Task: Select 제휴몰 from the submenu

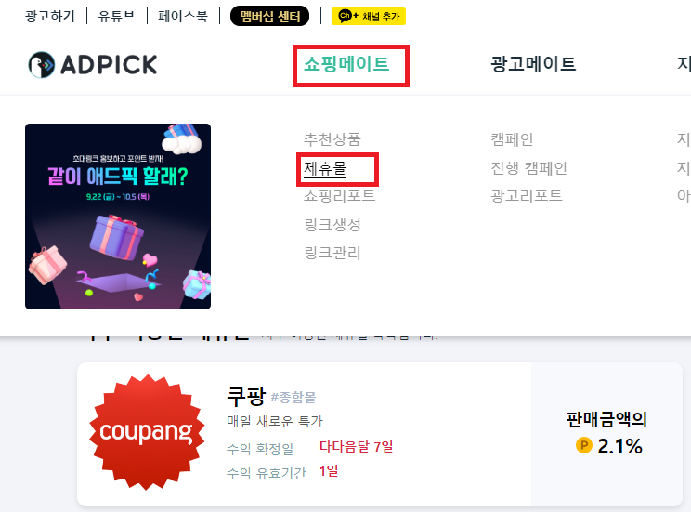Action: pyautogui.click(x=325, y=168)
